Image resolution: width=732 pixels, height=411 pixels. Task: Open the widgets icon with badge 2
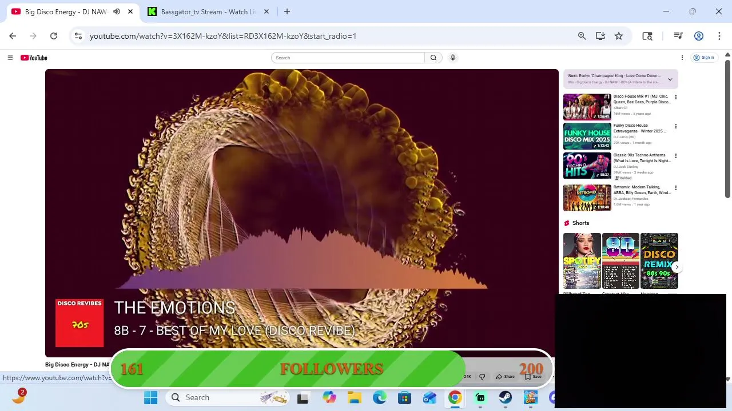[x=18, y=397]
